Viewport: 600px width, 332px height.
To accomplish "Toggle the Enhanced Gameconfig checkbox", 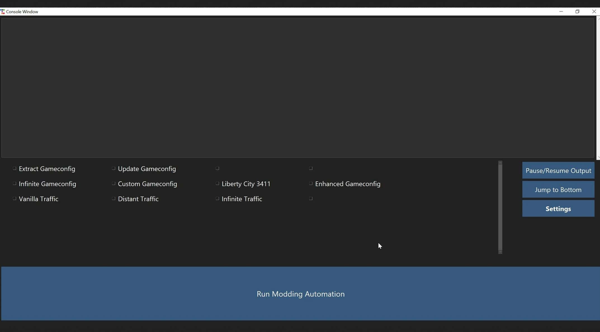I will 311,183.
